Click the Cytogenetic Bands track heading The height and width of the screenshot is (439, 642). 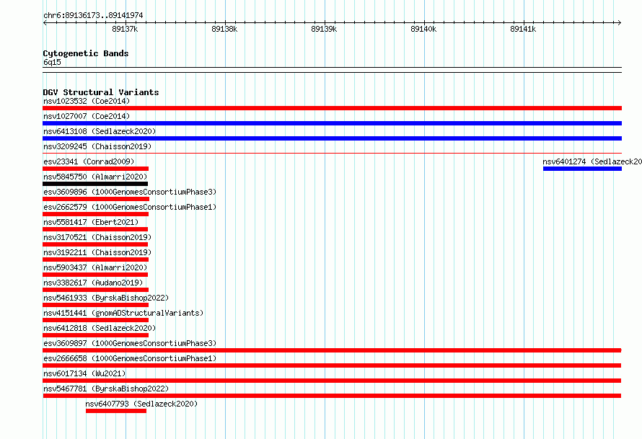(86, 53)
